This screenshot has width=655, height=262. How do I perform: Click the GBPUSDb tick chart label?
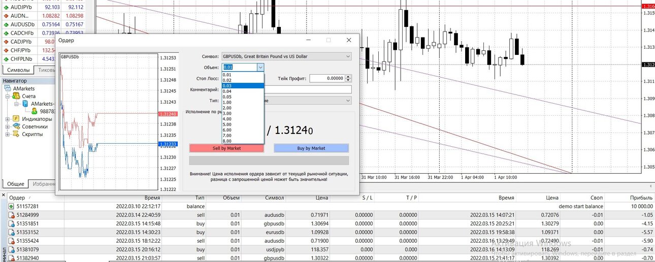pyautogui.click(x=70, y=57)
